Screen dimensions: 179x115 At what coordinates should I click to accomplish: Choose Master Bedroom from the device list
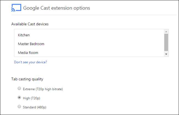(x=31, y=44)
